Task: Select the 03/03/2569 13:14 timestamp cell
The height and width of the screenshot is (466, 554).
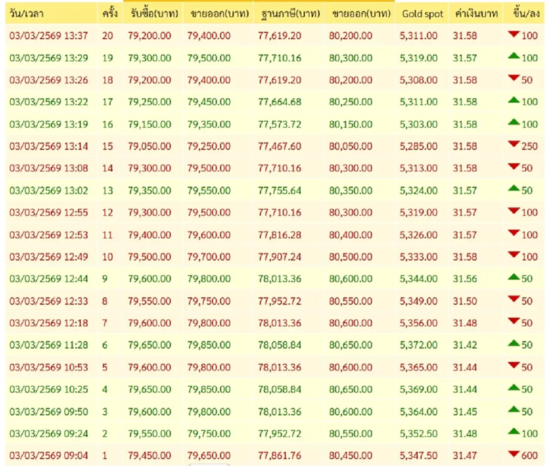Action: point(48,147)
